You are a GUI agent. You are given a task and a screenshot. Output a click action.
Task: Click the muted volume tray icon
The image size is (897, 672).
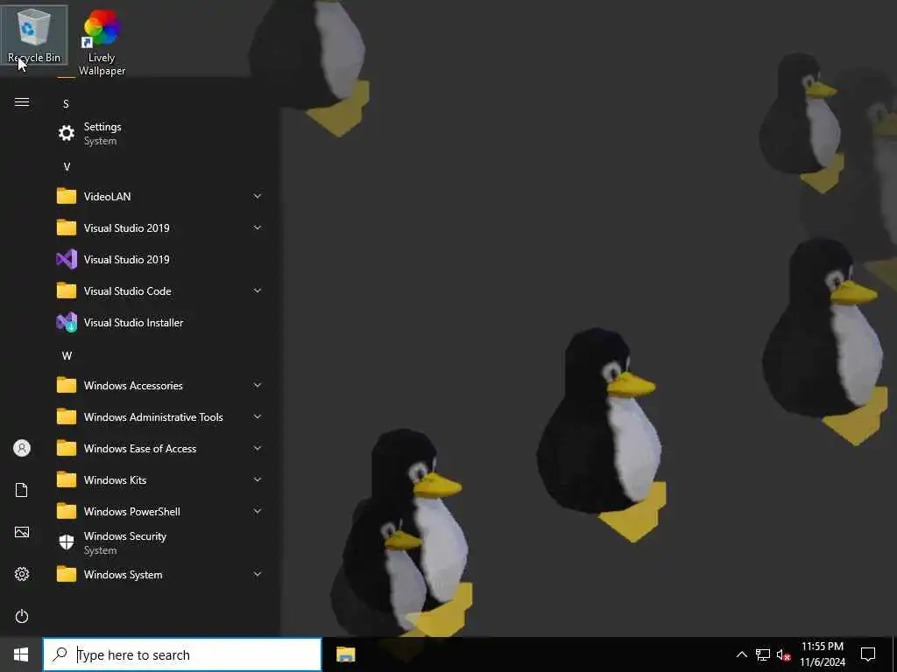(x=783, y=654)
